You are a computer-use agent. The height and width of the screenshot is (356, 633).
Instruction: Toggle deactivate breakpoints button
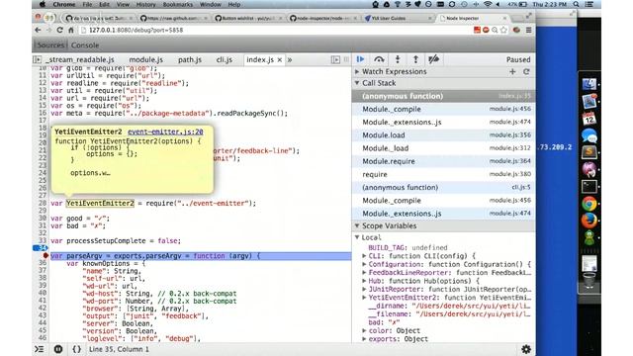[x=433, y=59]
